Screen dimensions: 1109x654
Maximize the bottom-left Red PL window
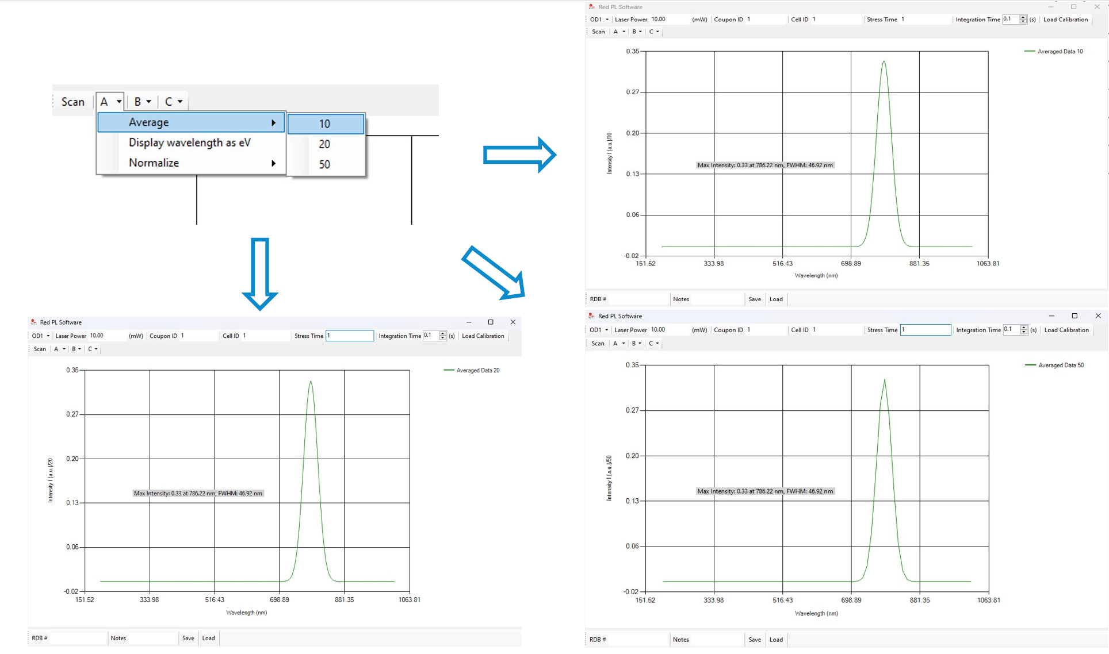pyautogui.click(x=491, y=322)
